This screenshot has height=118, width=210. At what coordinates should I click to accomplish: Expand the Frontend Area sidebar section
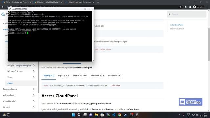tap(34, 89)
